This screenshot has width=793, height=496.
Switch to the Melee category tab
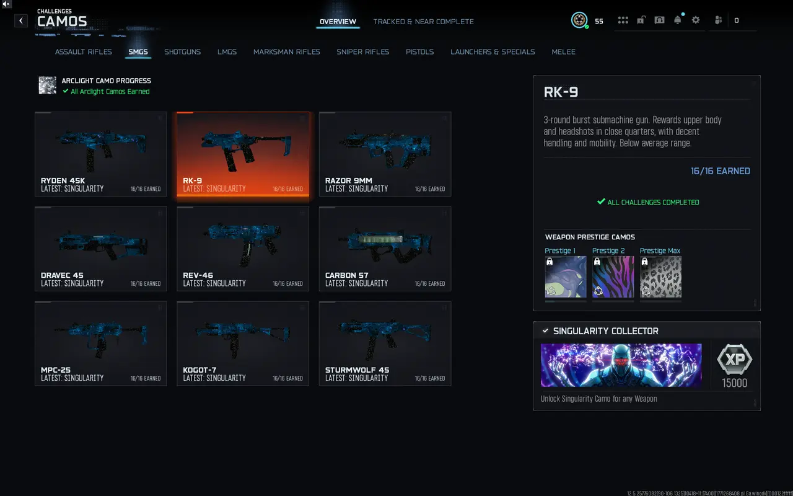click(x=564, y=52)
